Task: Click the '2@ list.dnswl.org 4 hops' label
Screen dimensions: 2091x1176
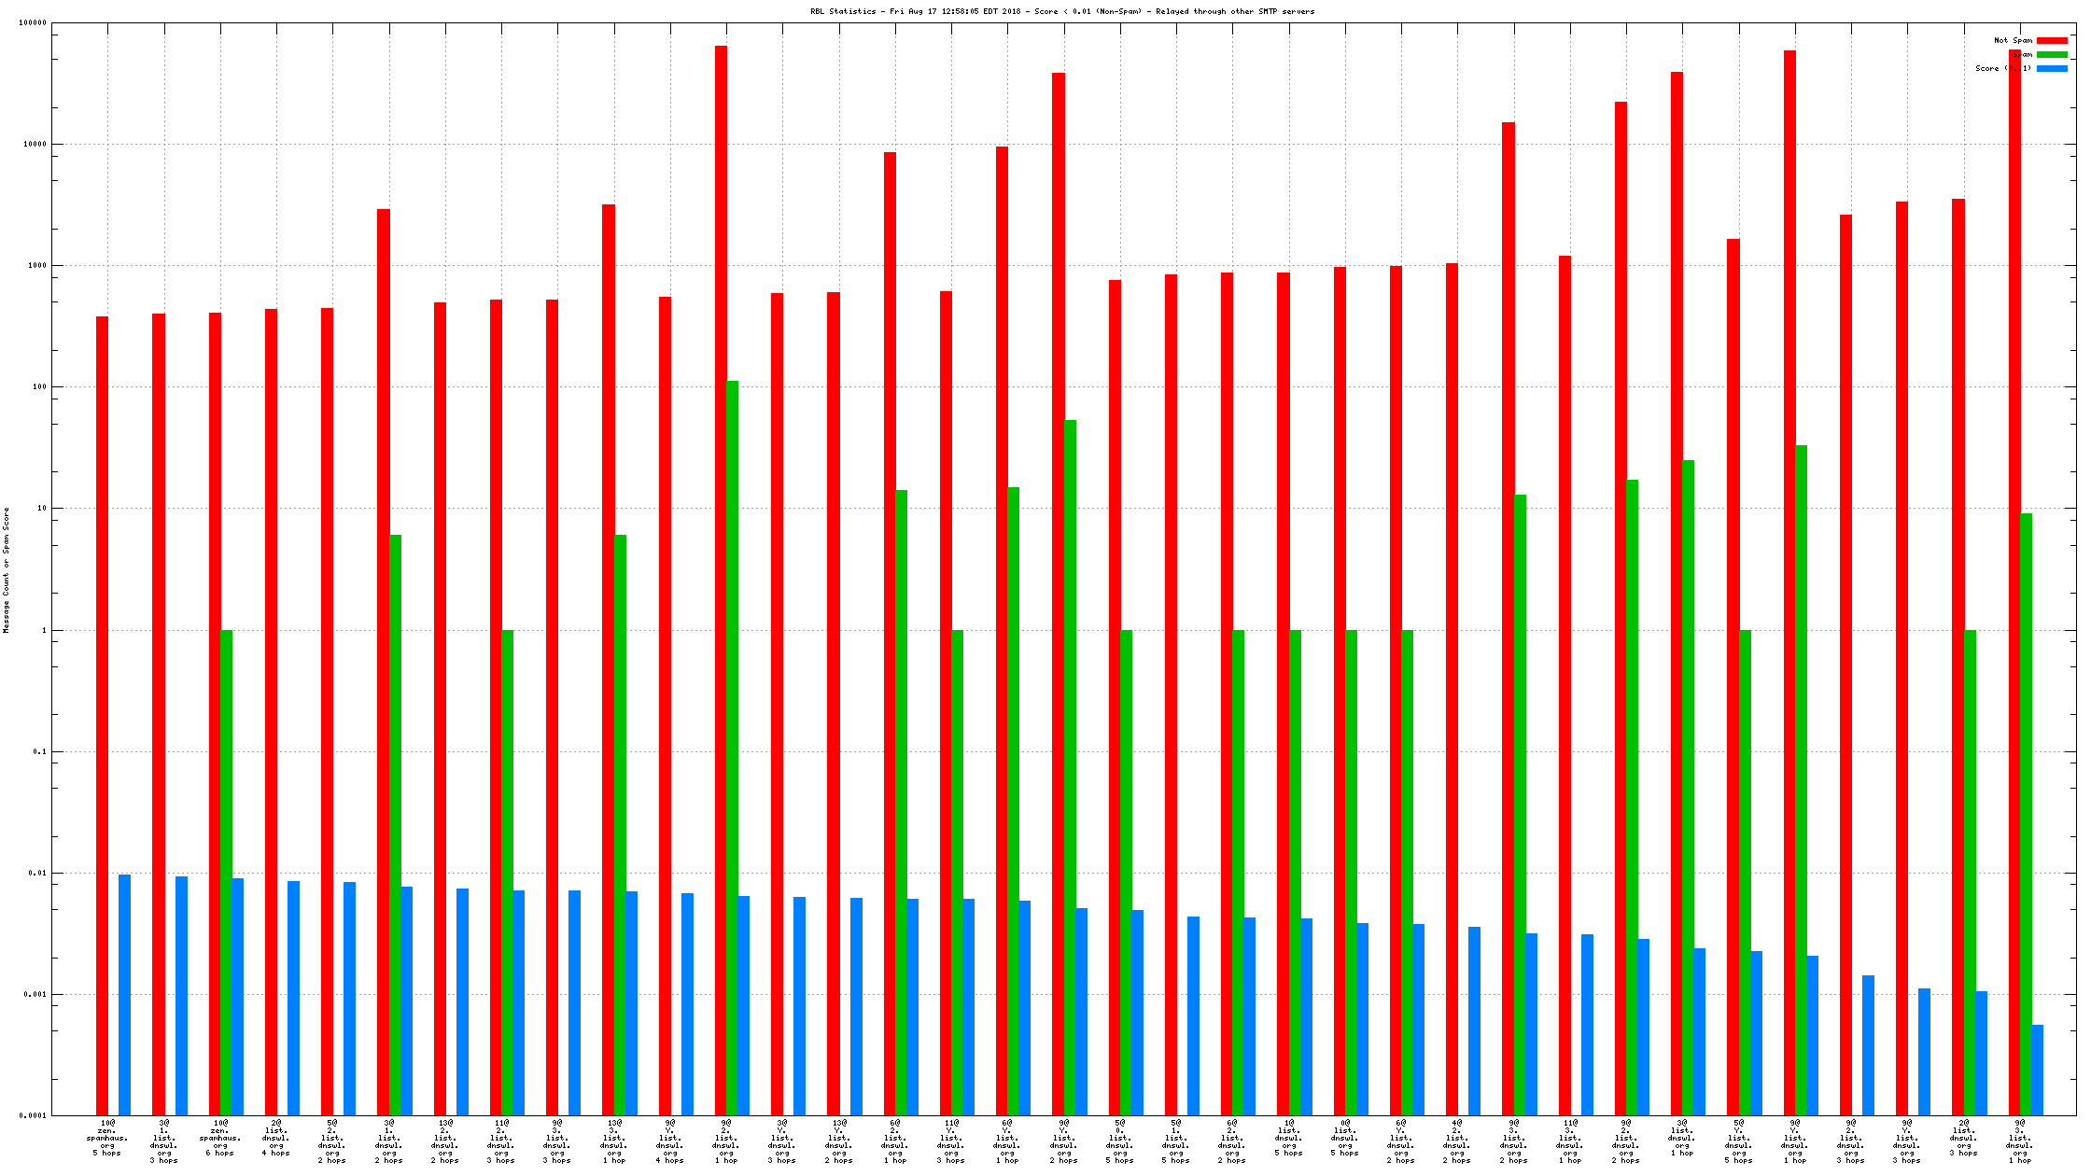Action: (x=276, y=1137)
